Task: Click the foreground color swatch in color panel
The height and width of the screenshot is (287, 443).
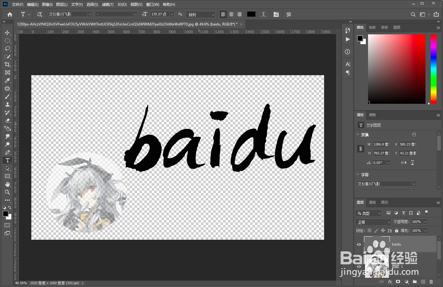Action: 360,38
